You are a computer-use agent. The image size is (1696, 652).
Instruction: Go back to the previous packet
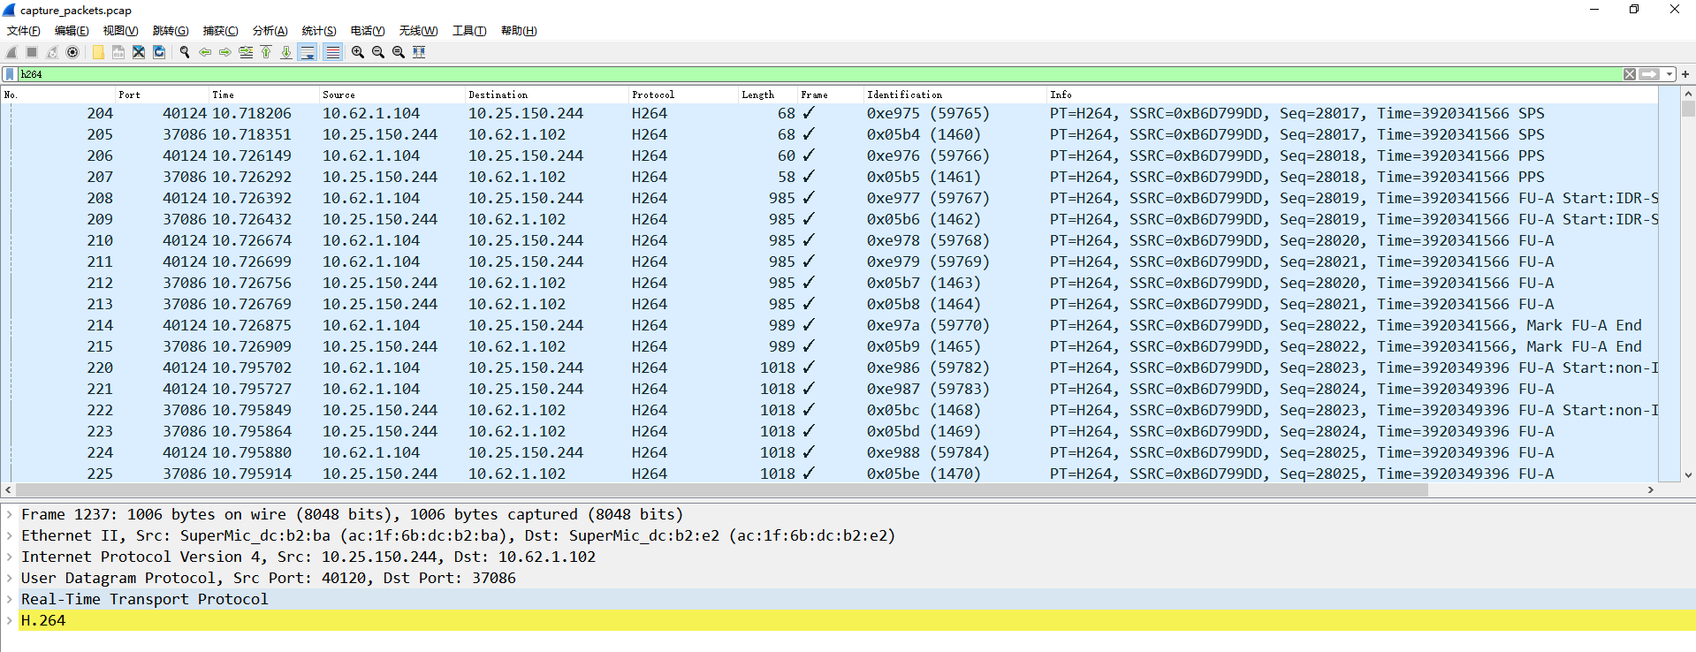point(205,52)
